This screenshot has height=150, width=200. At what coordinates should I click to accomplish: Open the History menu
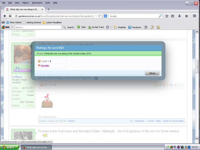click(x=25, y=3)
